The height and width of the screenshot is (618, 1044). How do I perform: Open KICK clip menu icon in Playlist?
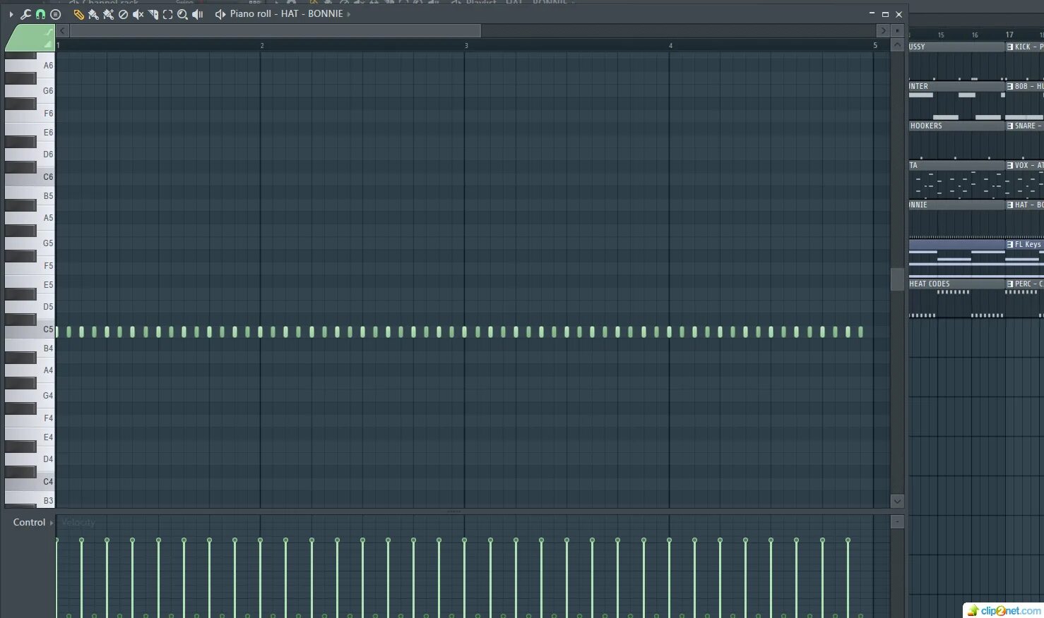coord(1010,47)
